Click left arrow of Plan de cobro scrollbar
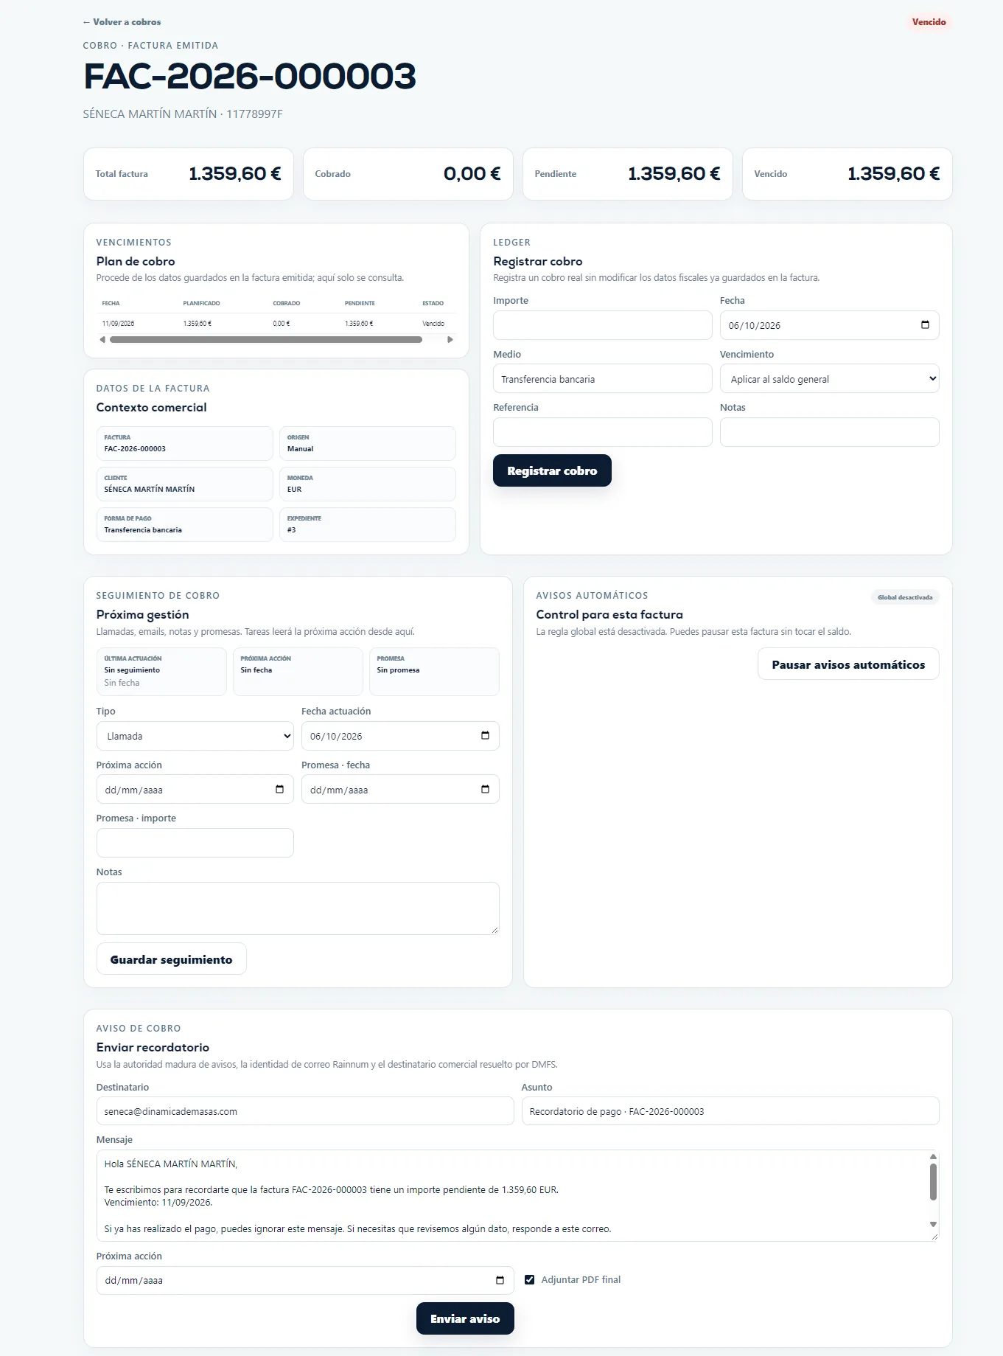Screen dimensions: 1003x1356 (102, 340)
